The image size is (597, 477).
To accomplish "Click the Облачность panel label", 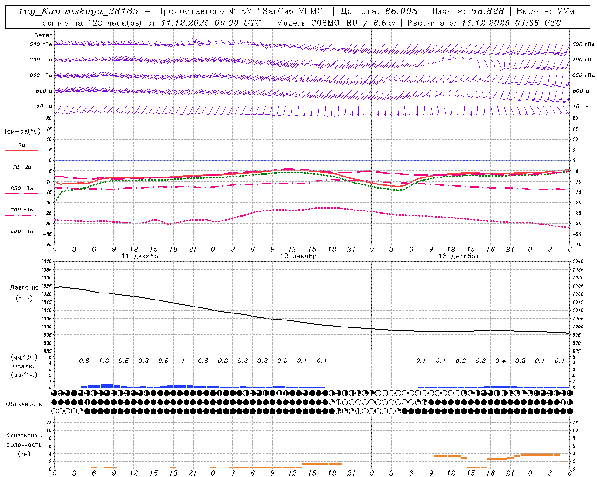I will point(23,404).
